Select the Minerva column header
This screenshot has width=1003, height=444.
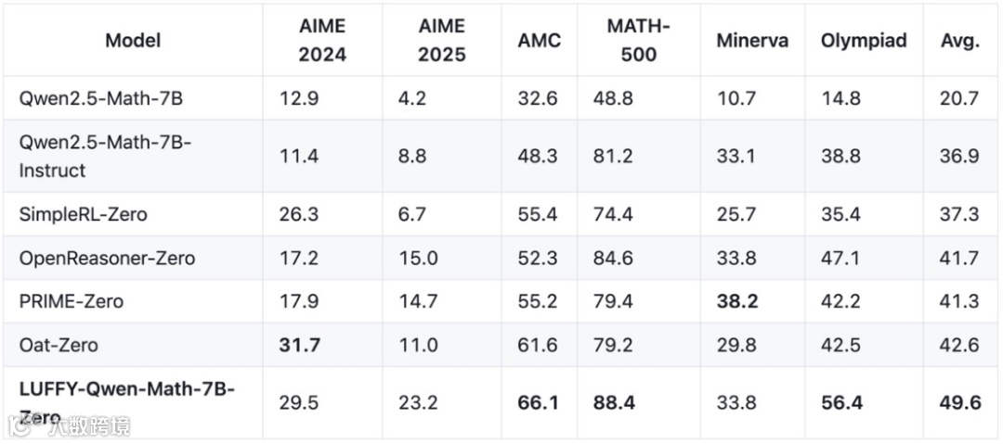(x=752, y=41)
